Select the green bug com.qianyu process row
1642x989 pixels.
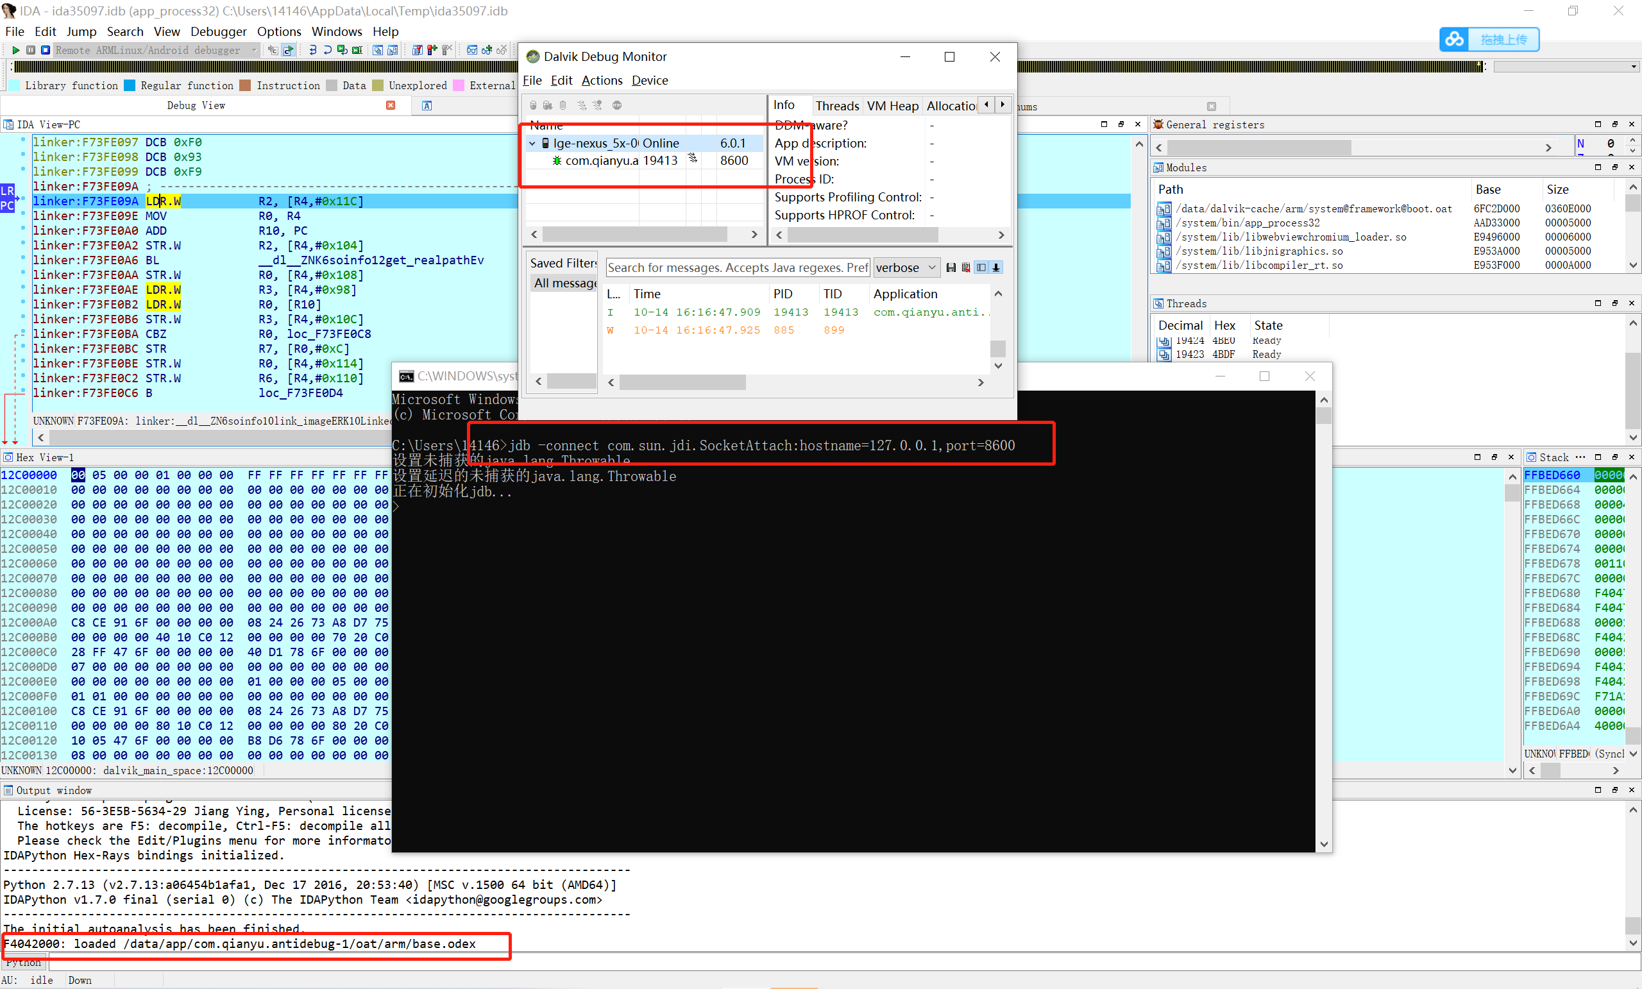tap(644, 160)
